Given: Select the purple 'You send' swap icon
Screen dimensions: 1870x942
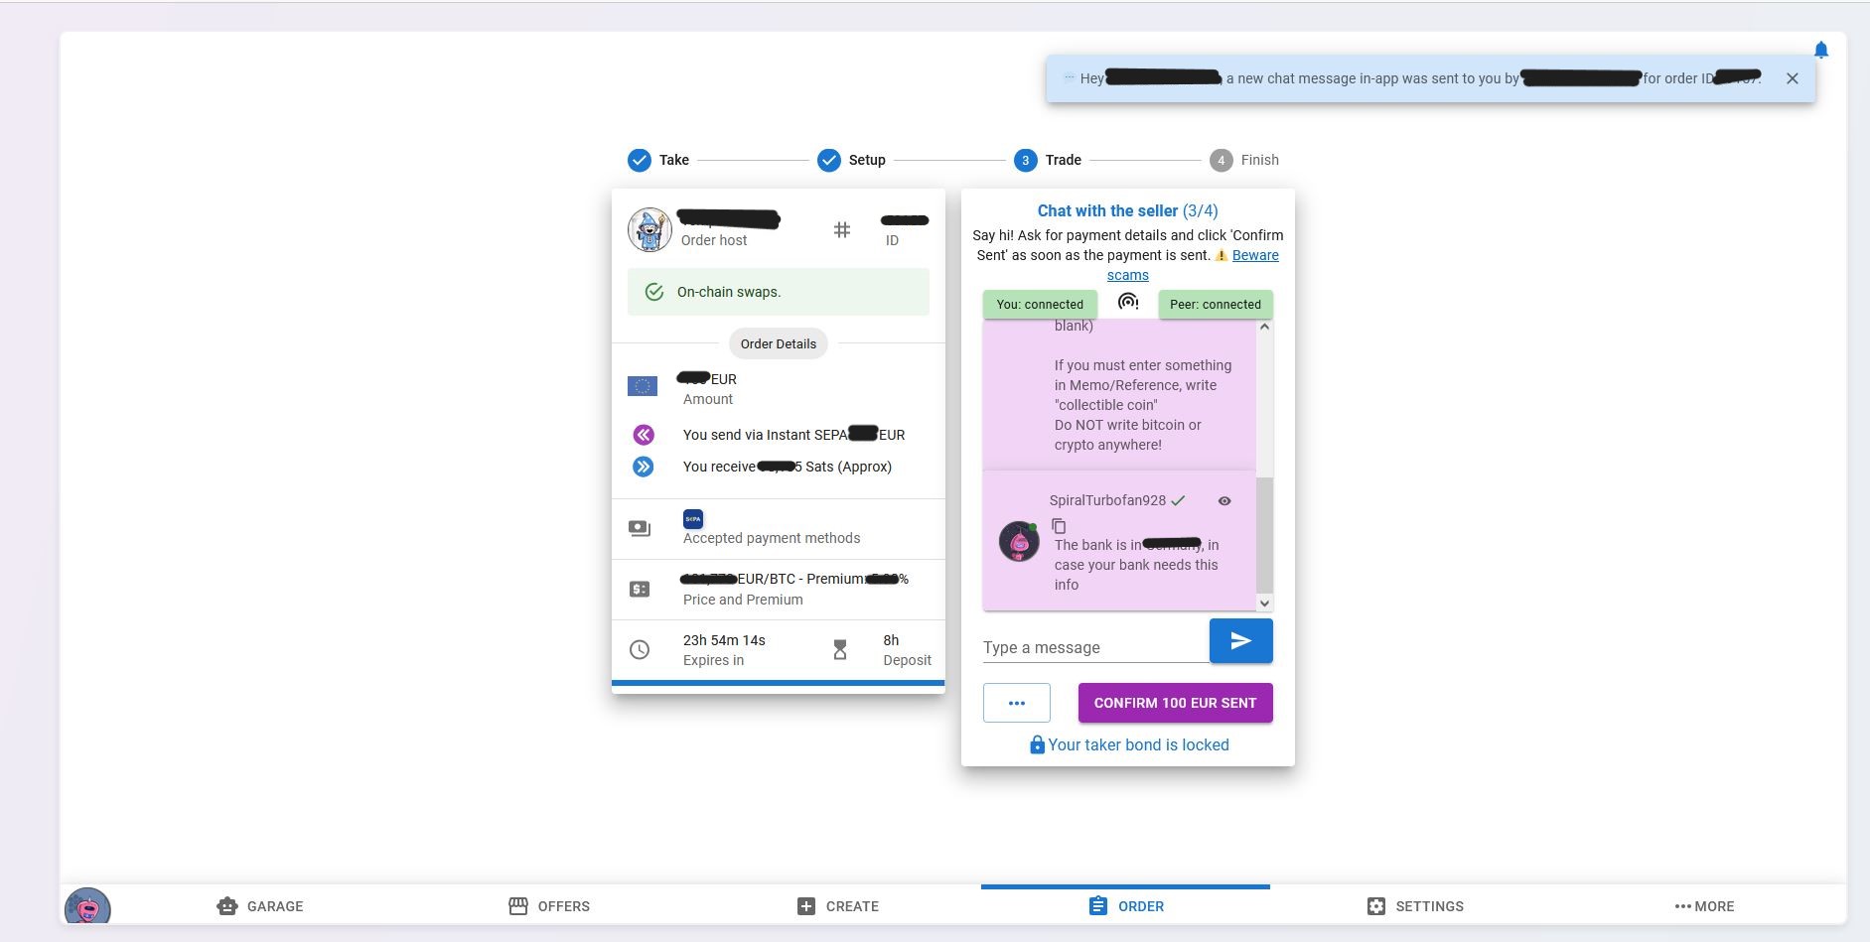Looking at the screenshot, I should 643,435.
